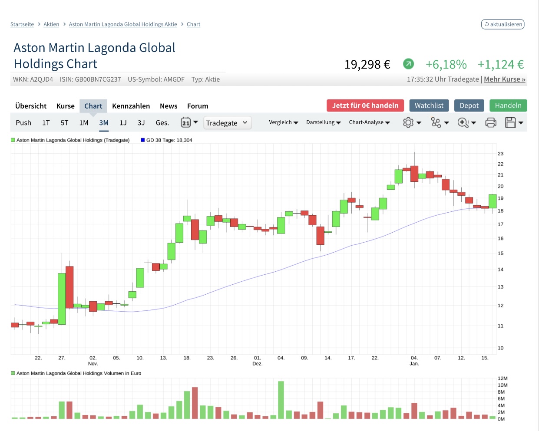
Task: Switch to the Kurse tab
Action: click(66, 106)
